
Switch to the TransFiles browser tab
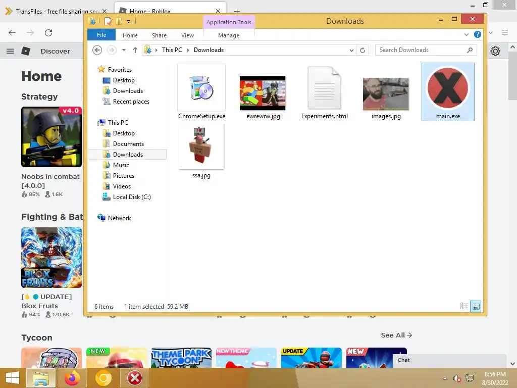(57, 11)
